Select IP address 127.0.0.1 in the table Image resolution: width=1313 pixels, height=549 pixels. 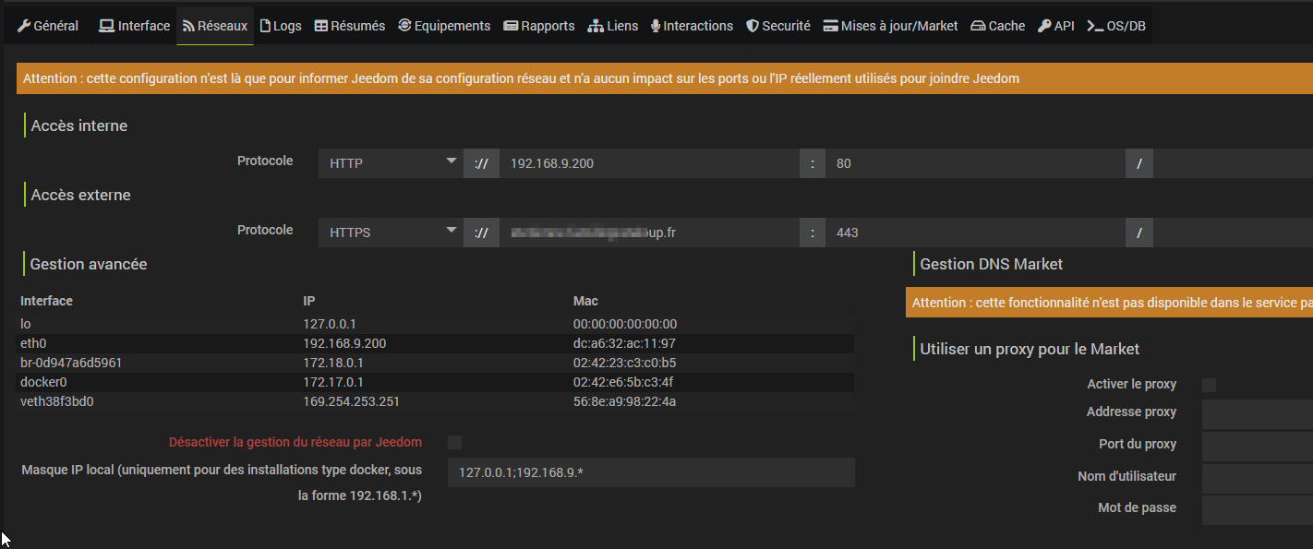[330, 324]
